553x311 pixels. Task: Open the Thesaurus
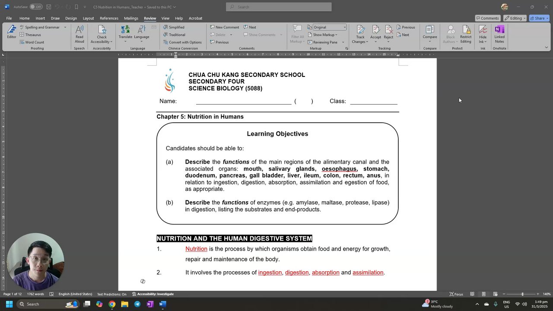point(30,35)
